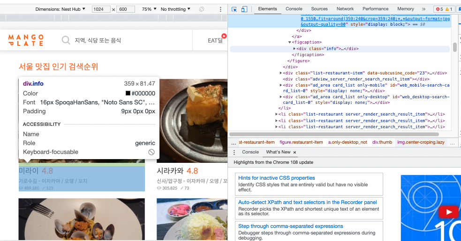Open the clam pasta restaurant photo
461x241 pixels.
tap(82, 219)
